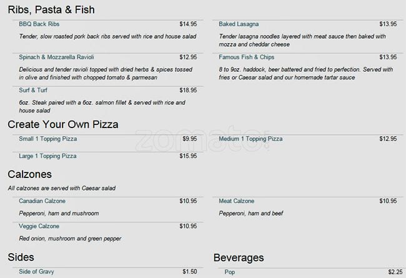Click the Sides section heading
406x278 pixels.
[x=21, y=257]
